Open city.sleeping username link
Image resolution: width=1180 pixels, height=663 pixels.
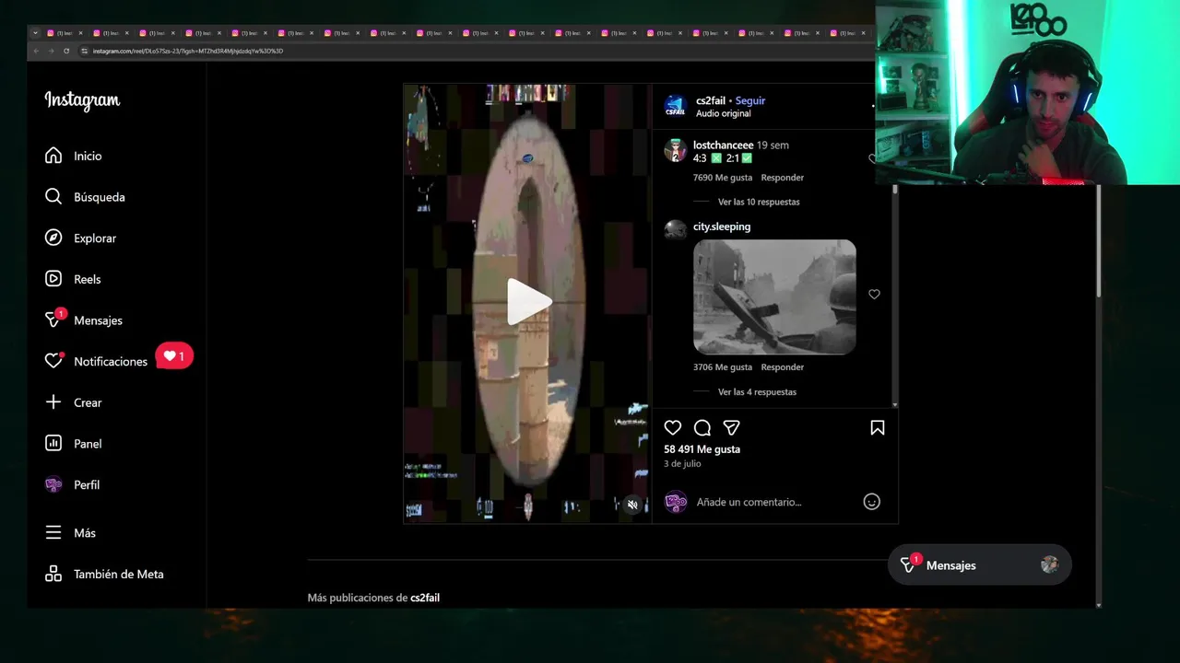722,227
